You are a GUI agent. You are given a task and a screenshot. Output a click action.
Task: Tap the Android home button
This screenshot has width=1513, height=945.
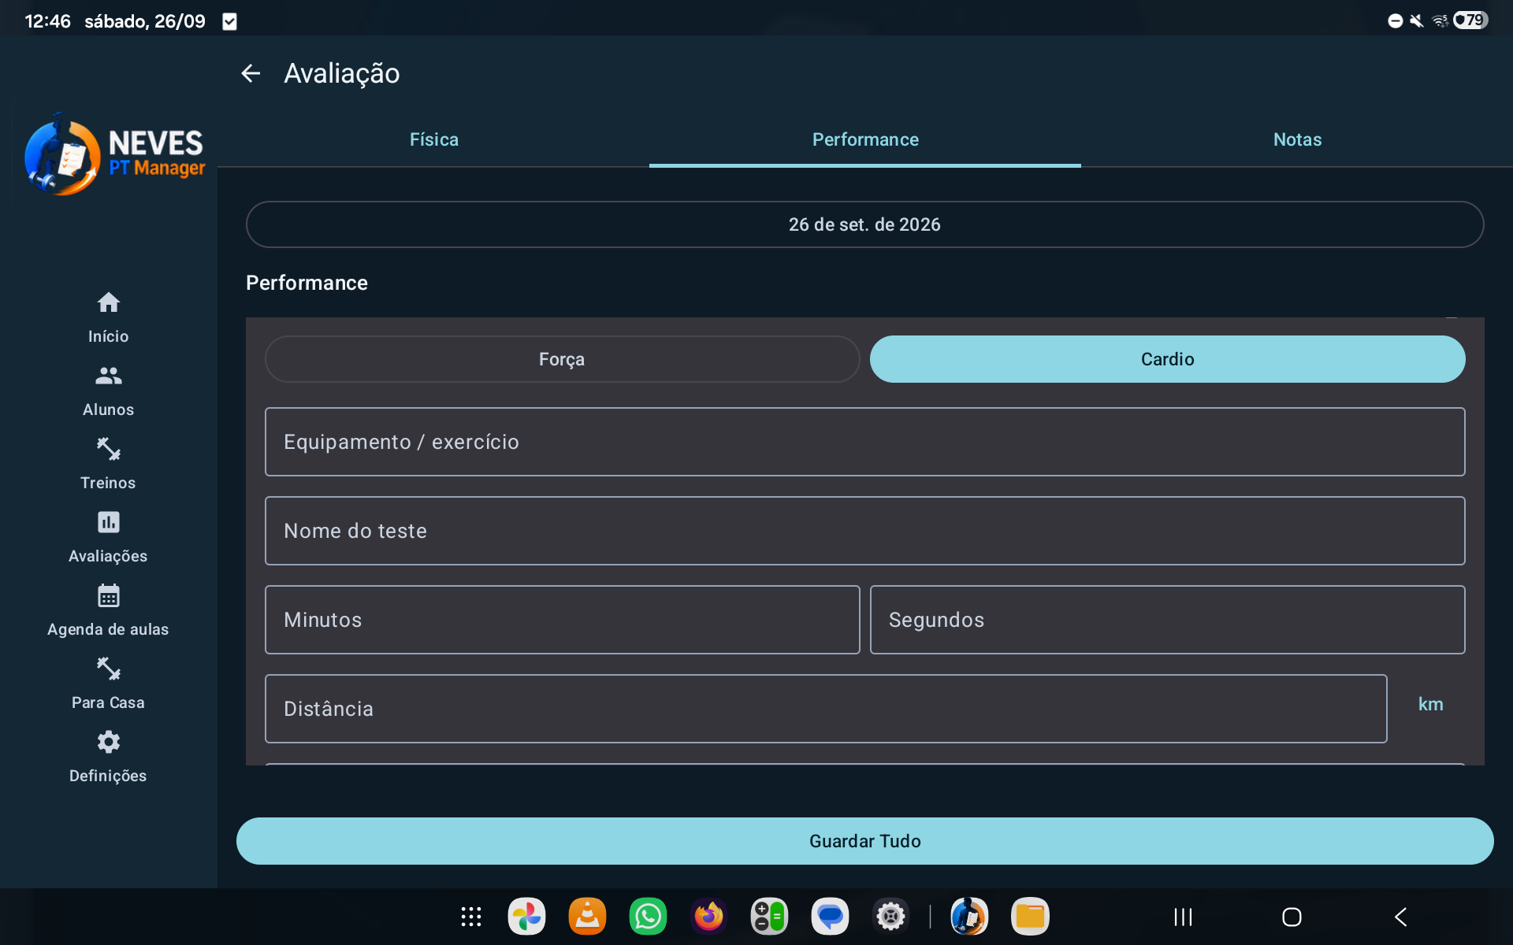(x=1292, y=917)
